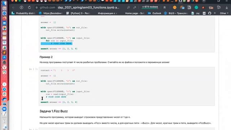231x130 pixels.
Task: Click the browser back arrow
Action: point(13,7)
